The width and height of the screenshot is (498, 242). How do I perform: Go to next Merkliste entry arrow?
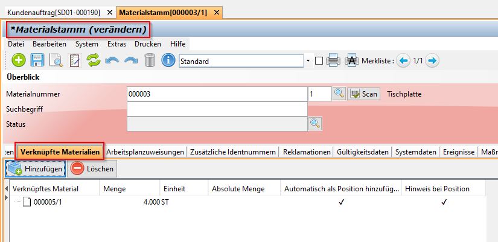(x=432, y=60)
